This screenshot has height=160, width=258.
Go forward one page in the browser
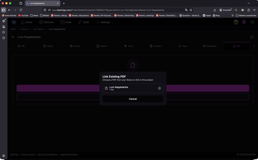[15, 10]
